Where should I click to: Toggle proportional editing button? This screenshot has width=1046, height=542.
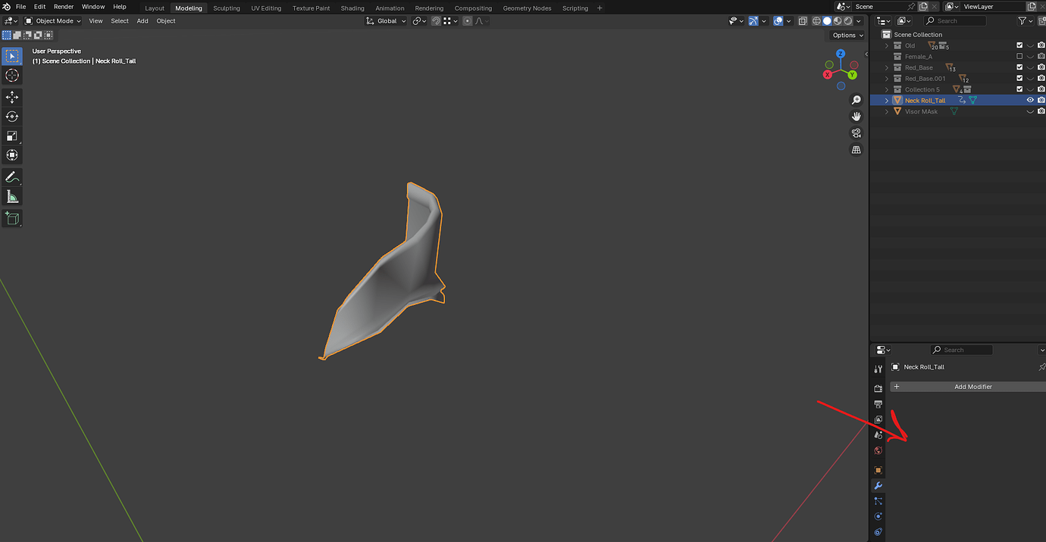click(x=468, y=21)
